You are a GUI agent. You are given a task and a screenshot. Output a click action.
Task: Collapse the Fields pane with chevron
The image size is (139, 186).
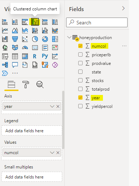[123, 8]
